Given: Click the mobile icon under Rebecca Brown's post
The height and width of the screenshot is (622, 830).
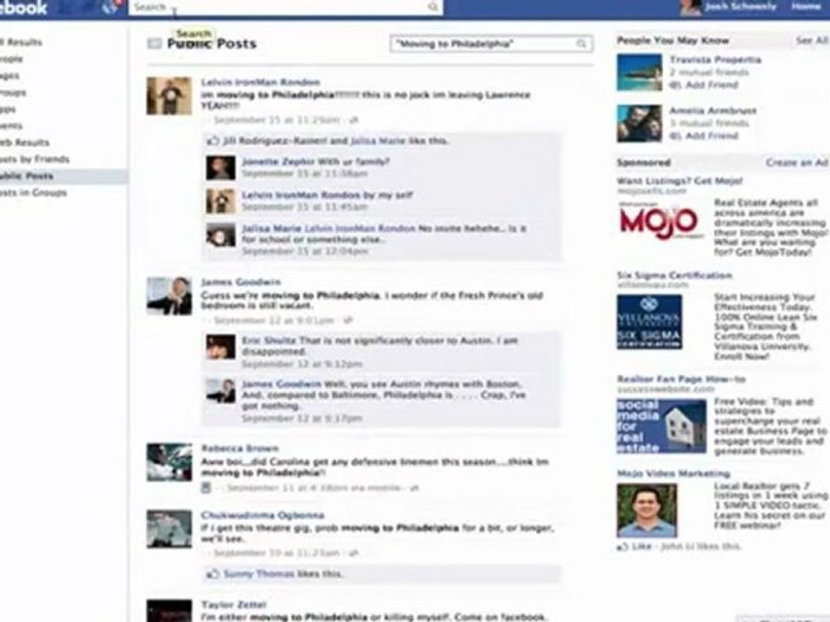Looking at the screenshot, I should click(x=207, y=487).
